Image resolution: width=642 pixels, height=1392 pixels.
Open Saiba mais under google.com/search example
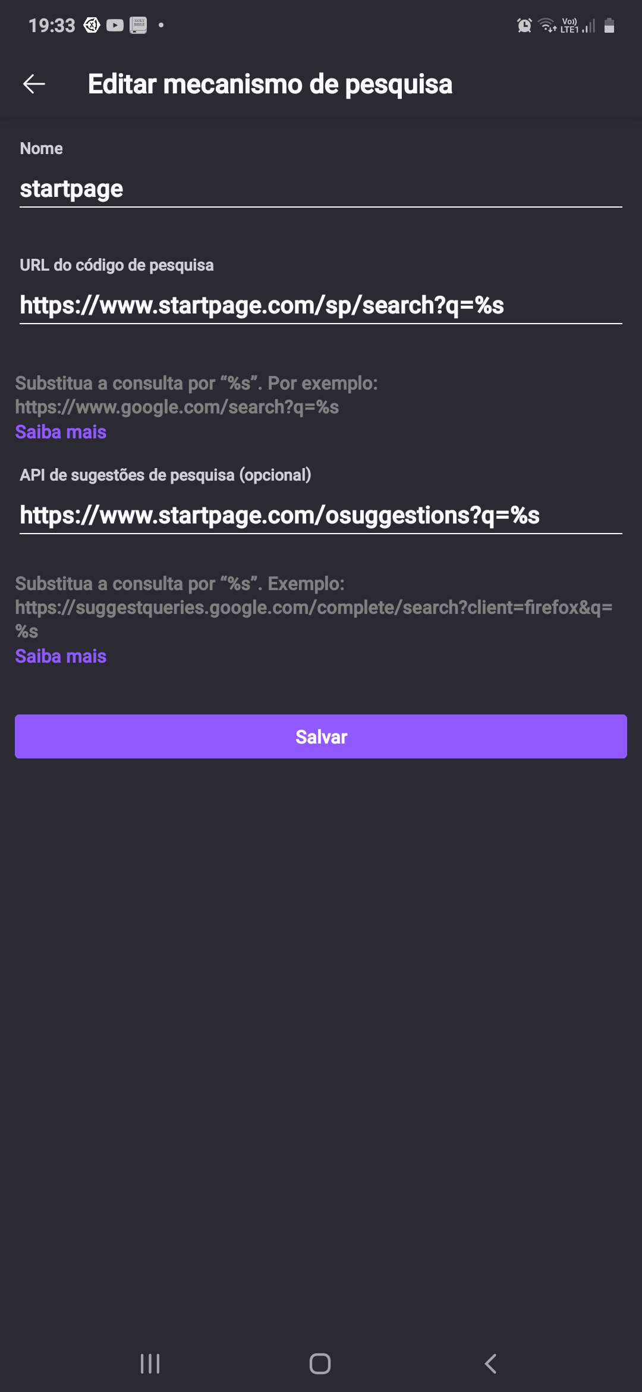[61, 432]
